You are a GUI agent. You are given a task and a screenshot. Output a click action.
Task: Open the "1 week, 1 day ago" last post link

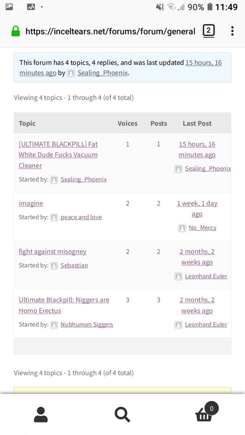point(197,209)
